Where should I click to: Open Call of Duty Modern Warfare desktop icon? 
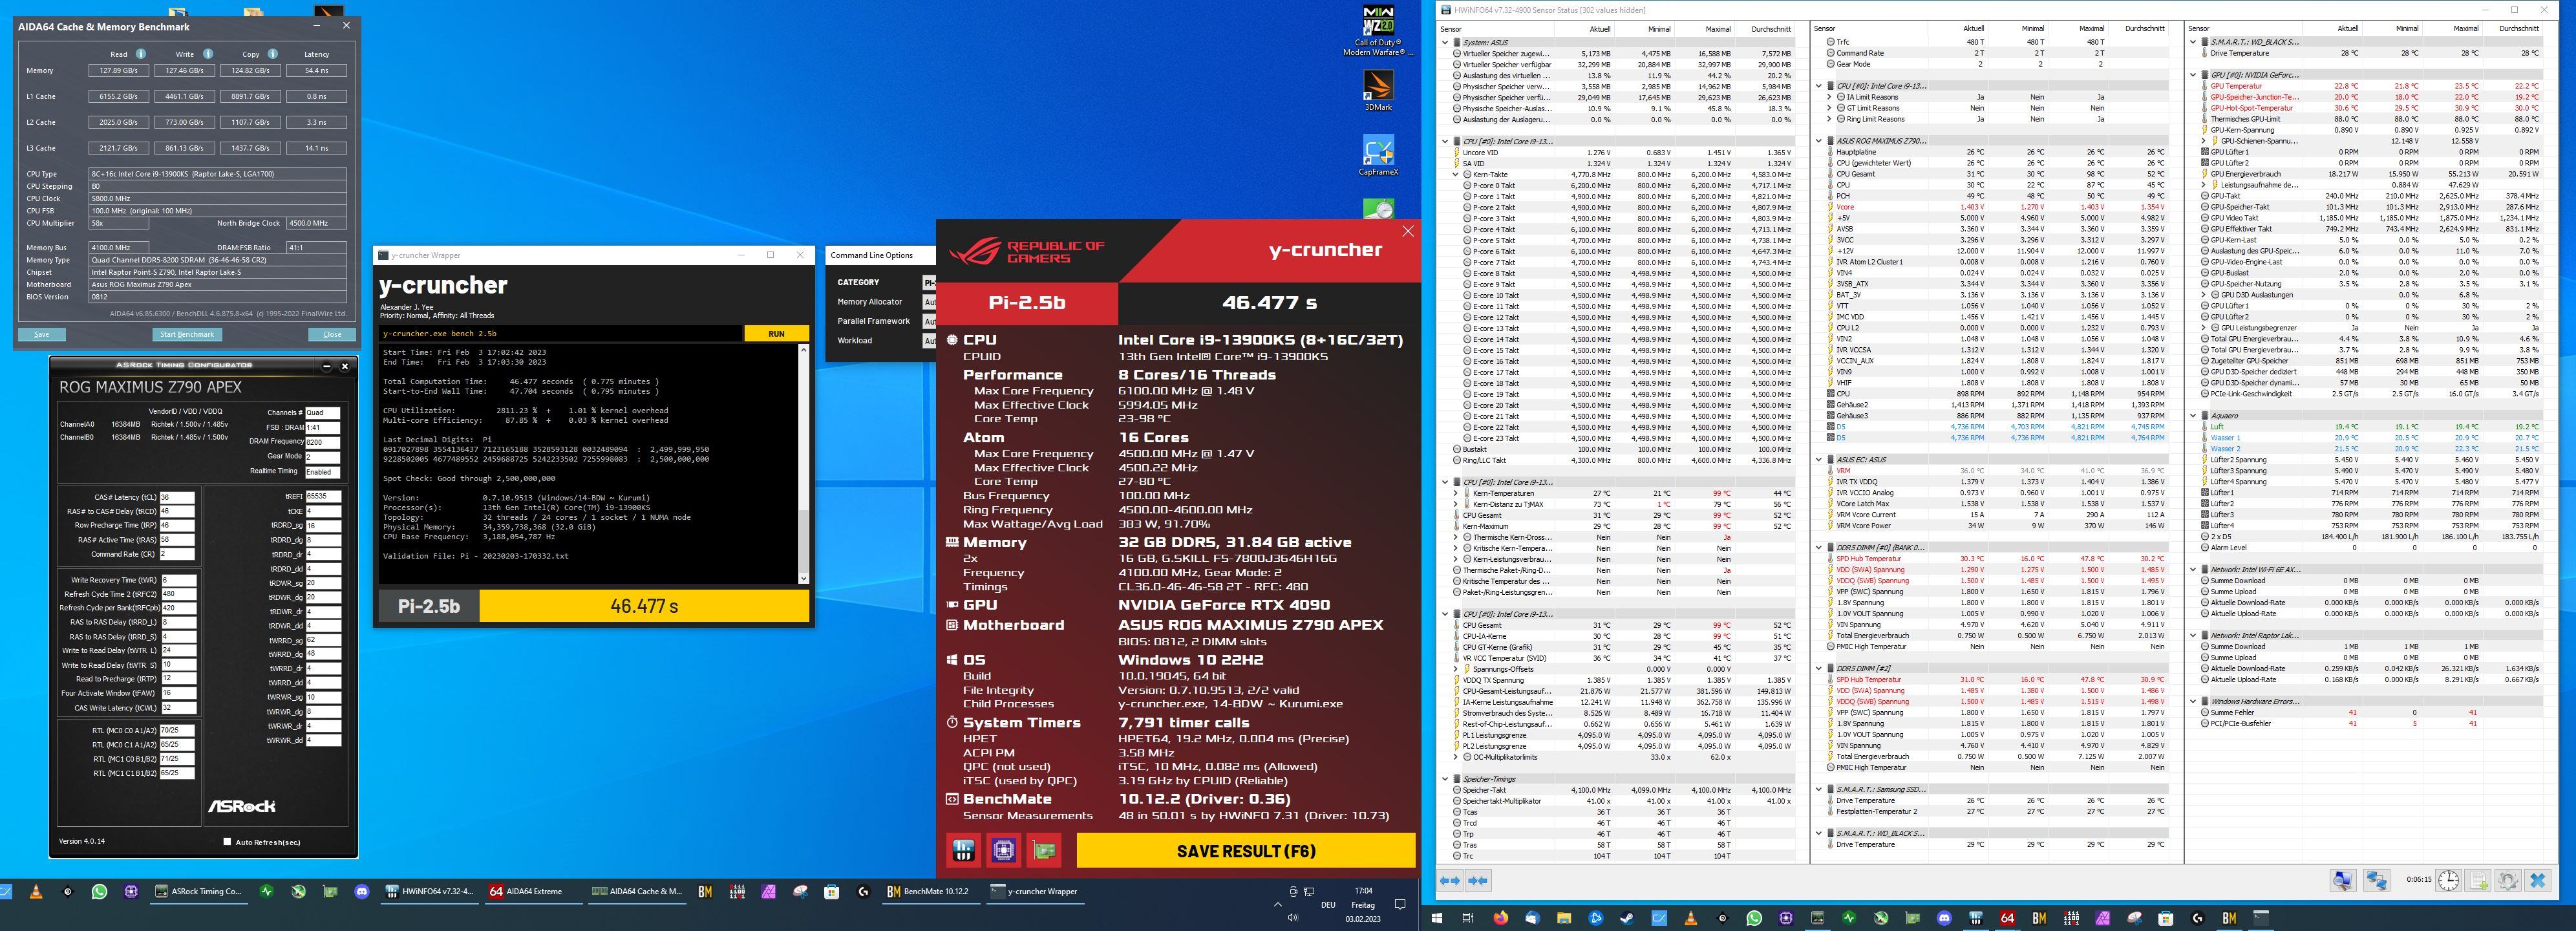1378,30
